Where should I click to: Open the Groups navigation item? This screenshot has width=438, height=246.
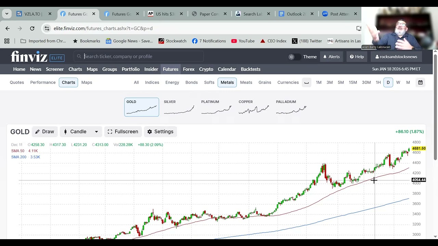(109, 69)
